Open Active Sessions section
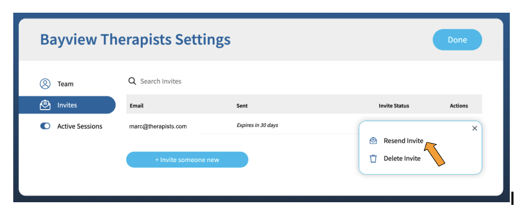 80,127
